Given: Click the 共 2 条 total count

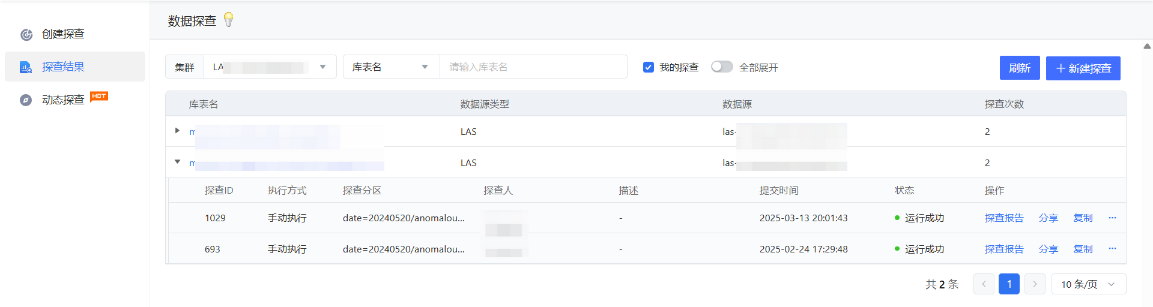Looking at the screenshot, I should 942,284.
